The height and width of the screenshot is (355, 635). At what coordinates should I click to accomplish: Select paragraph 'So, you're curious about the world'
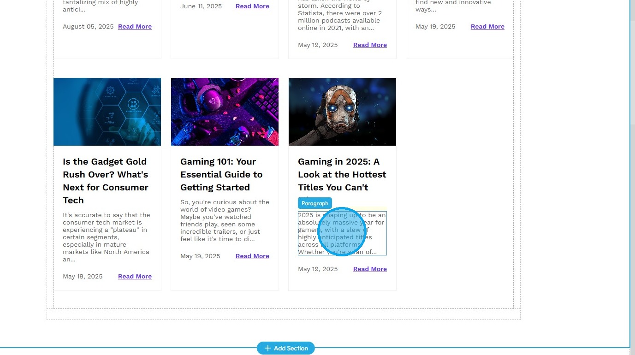click(225, 221)
